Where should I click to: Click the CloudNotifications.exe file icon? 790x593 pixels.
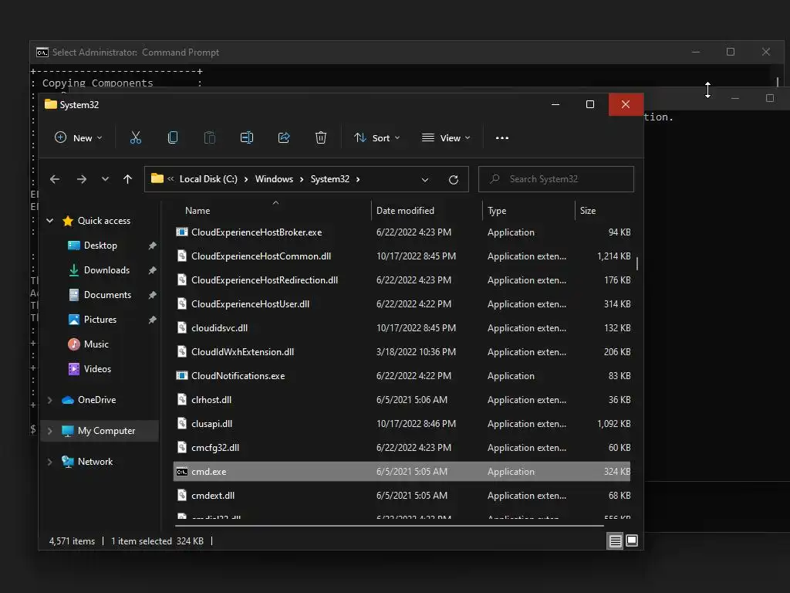coord(182,376)
